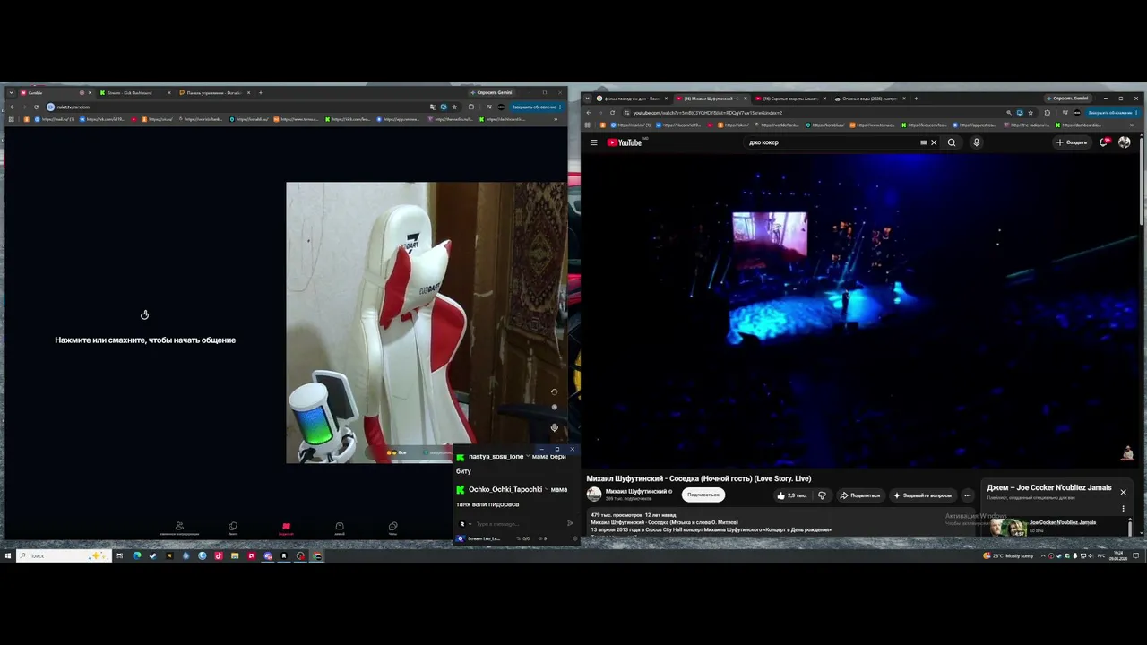The width and height of the screenshot is (1147, 645).
Task: Select the red center tab in the bottom chat navigation
Action: [x=286, y=528]
